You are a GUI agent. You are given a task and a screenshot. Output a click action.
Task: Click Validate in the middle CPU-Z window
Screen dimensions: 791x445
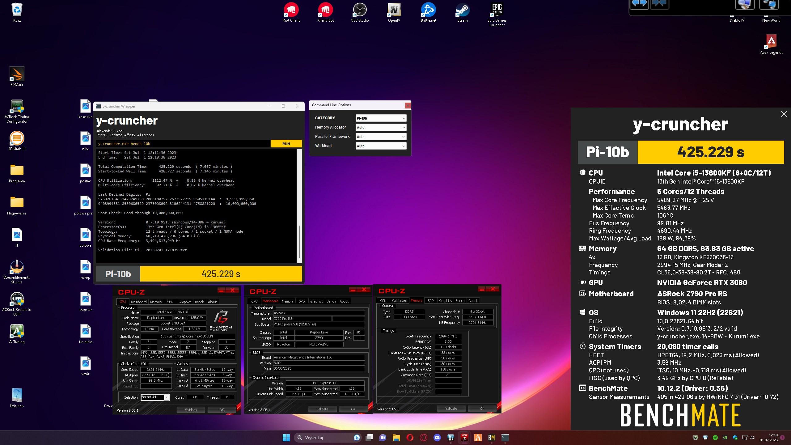click(x=322, y=409)
